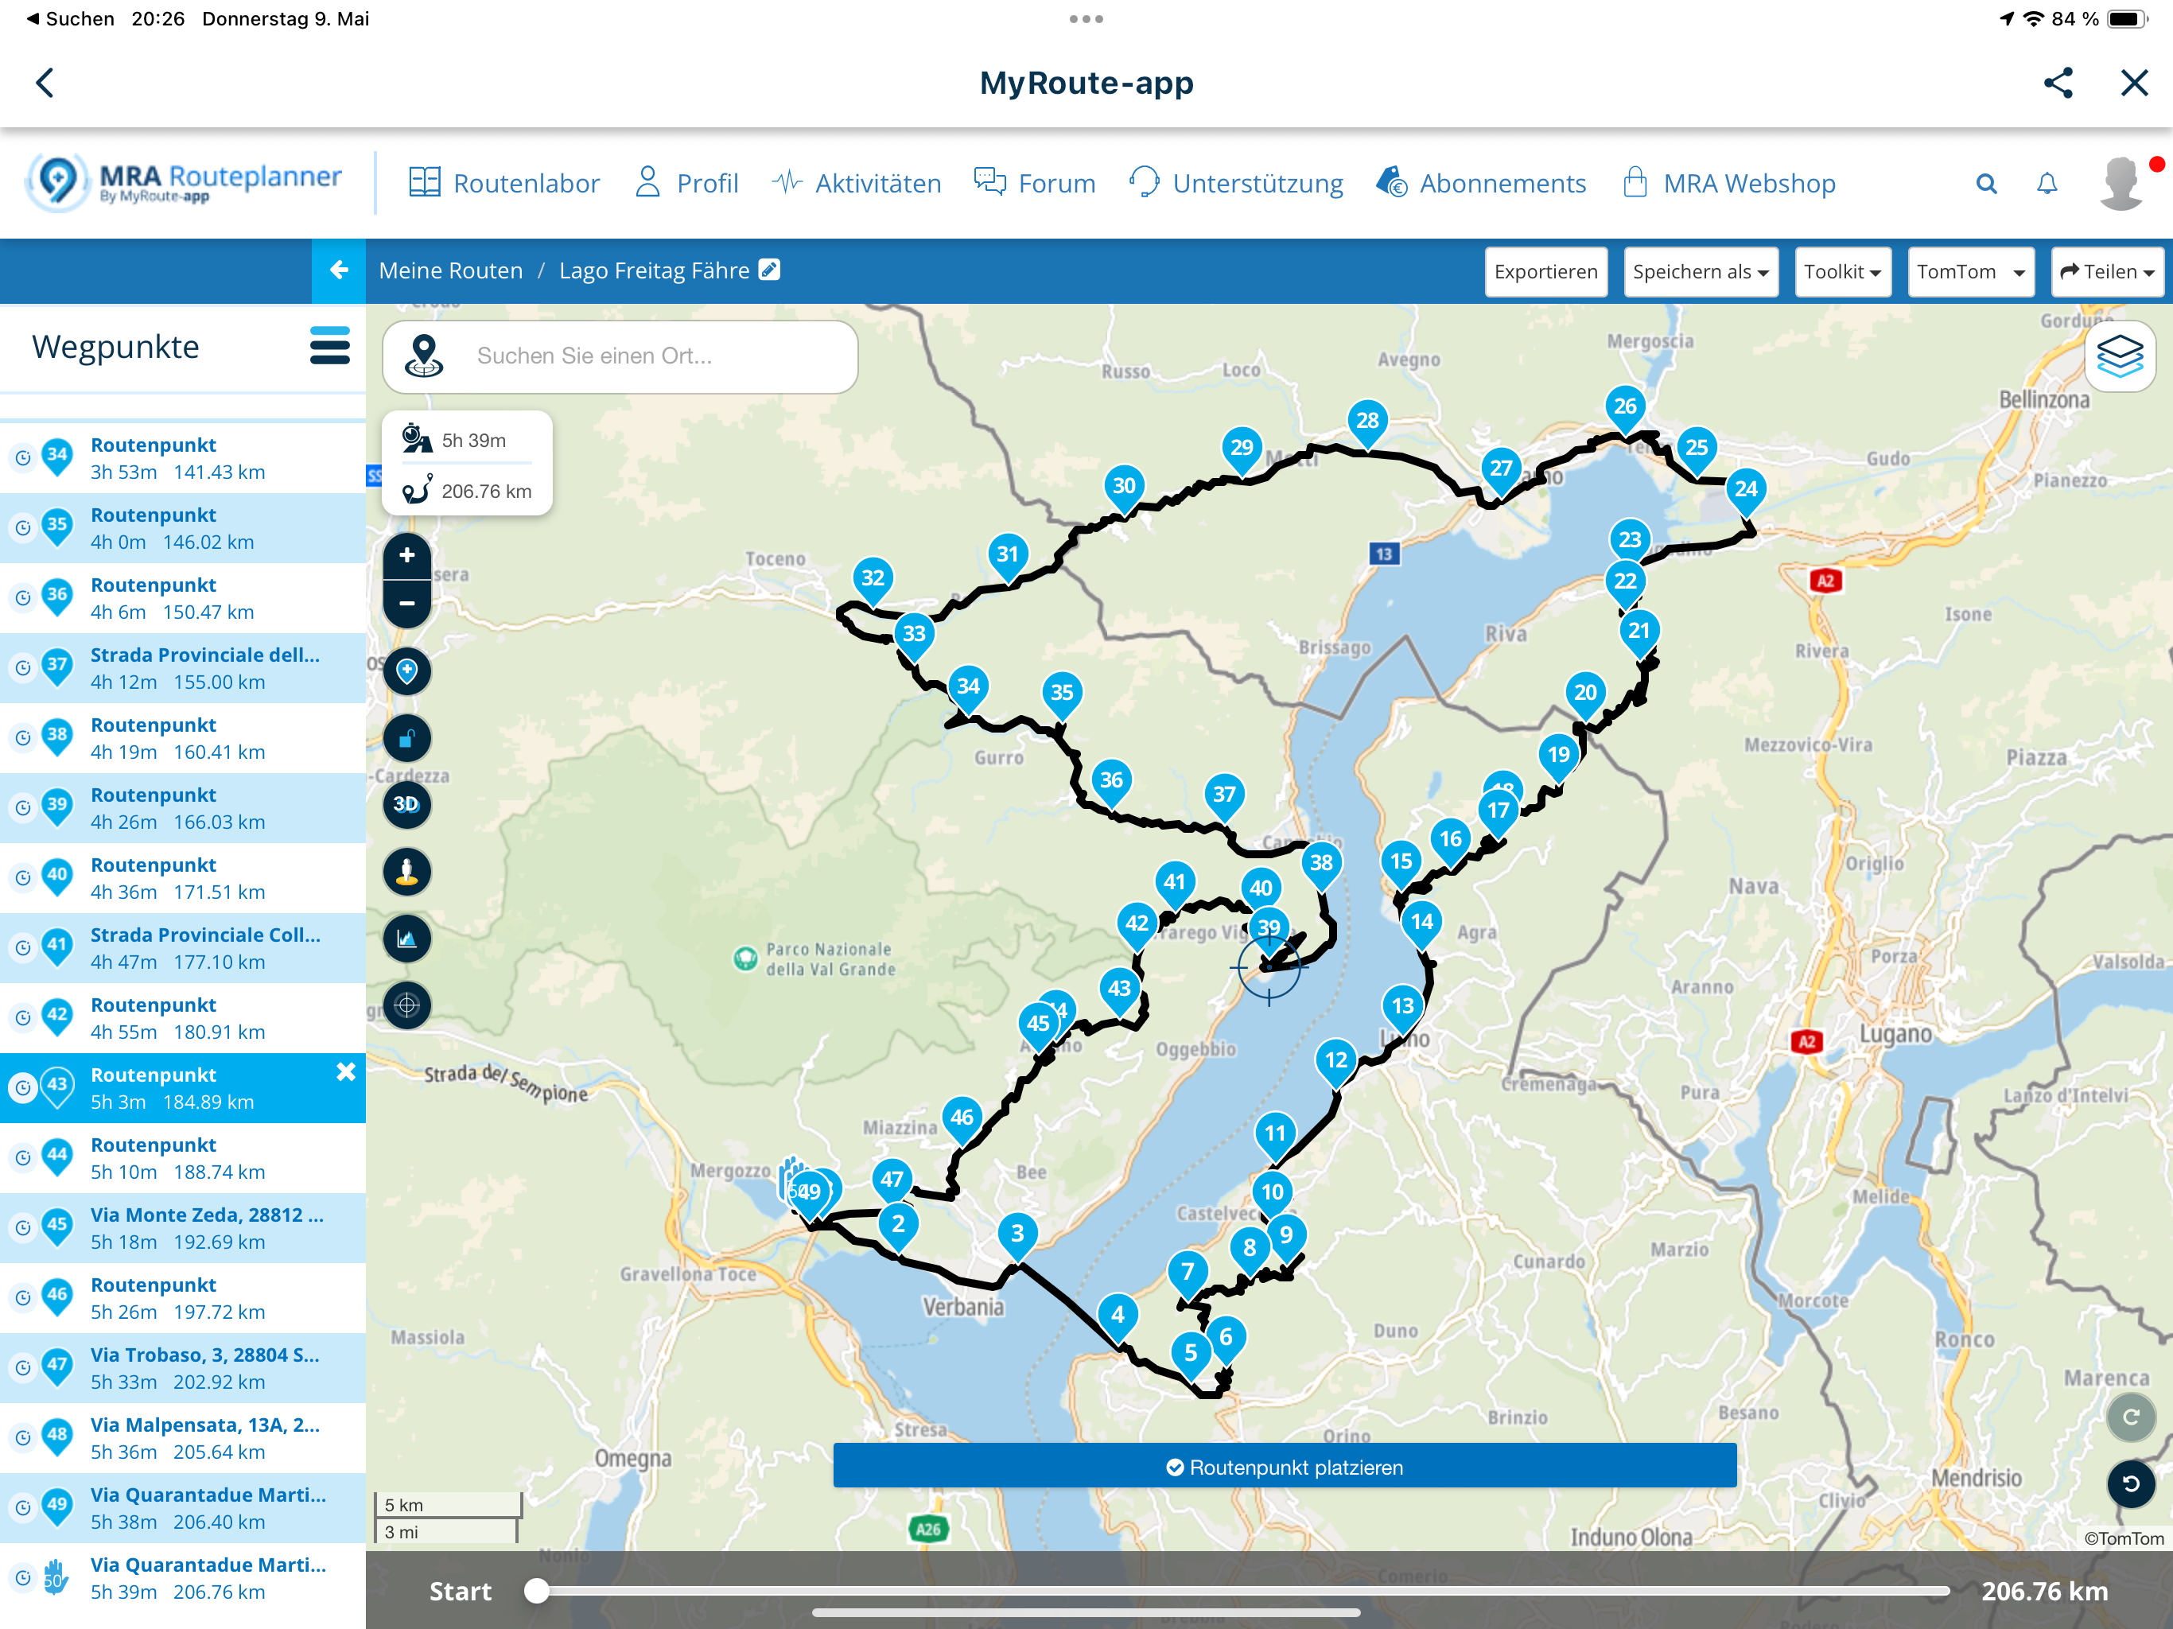
Task: Select map marker 4 on the lake
Action: pos(1118,1319)
